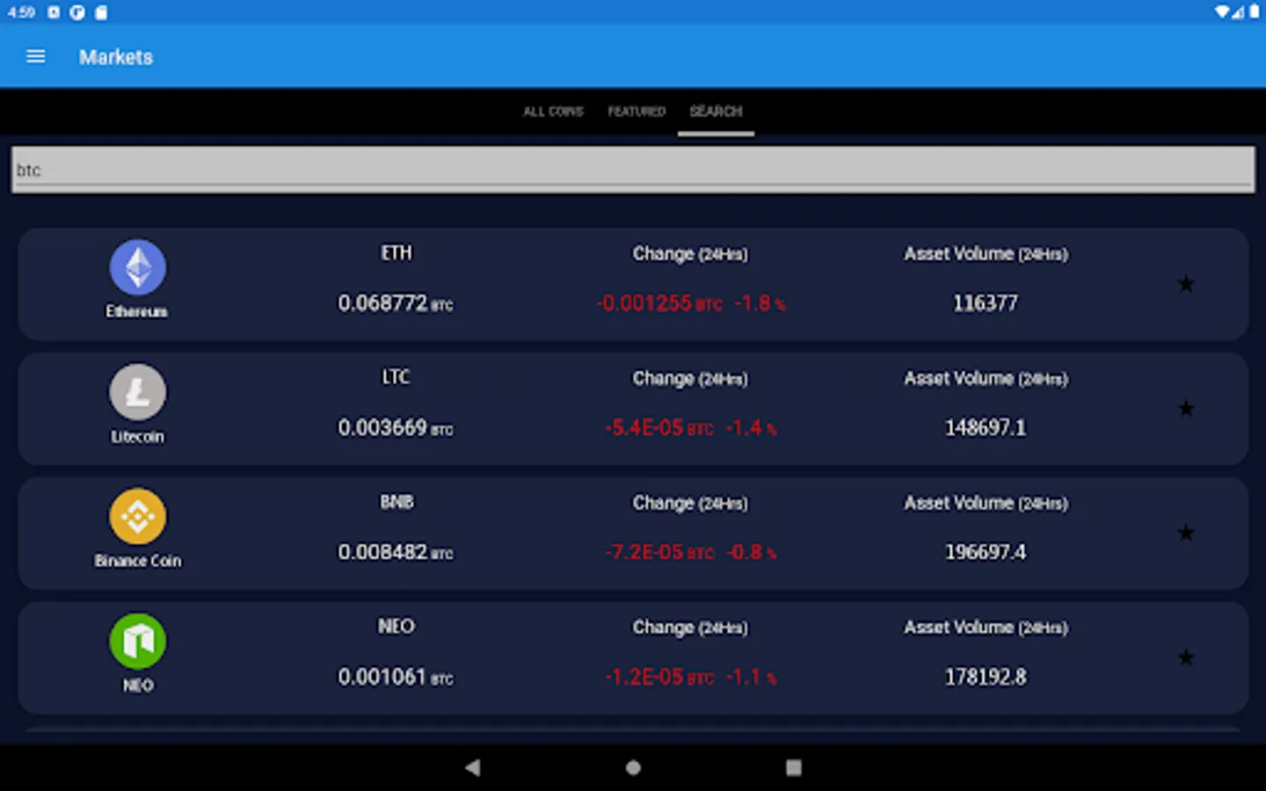
Task: Click the battery status icon
Action: click(x=1255, y=12)
